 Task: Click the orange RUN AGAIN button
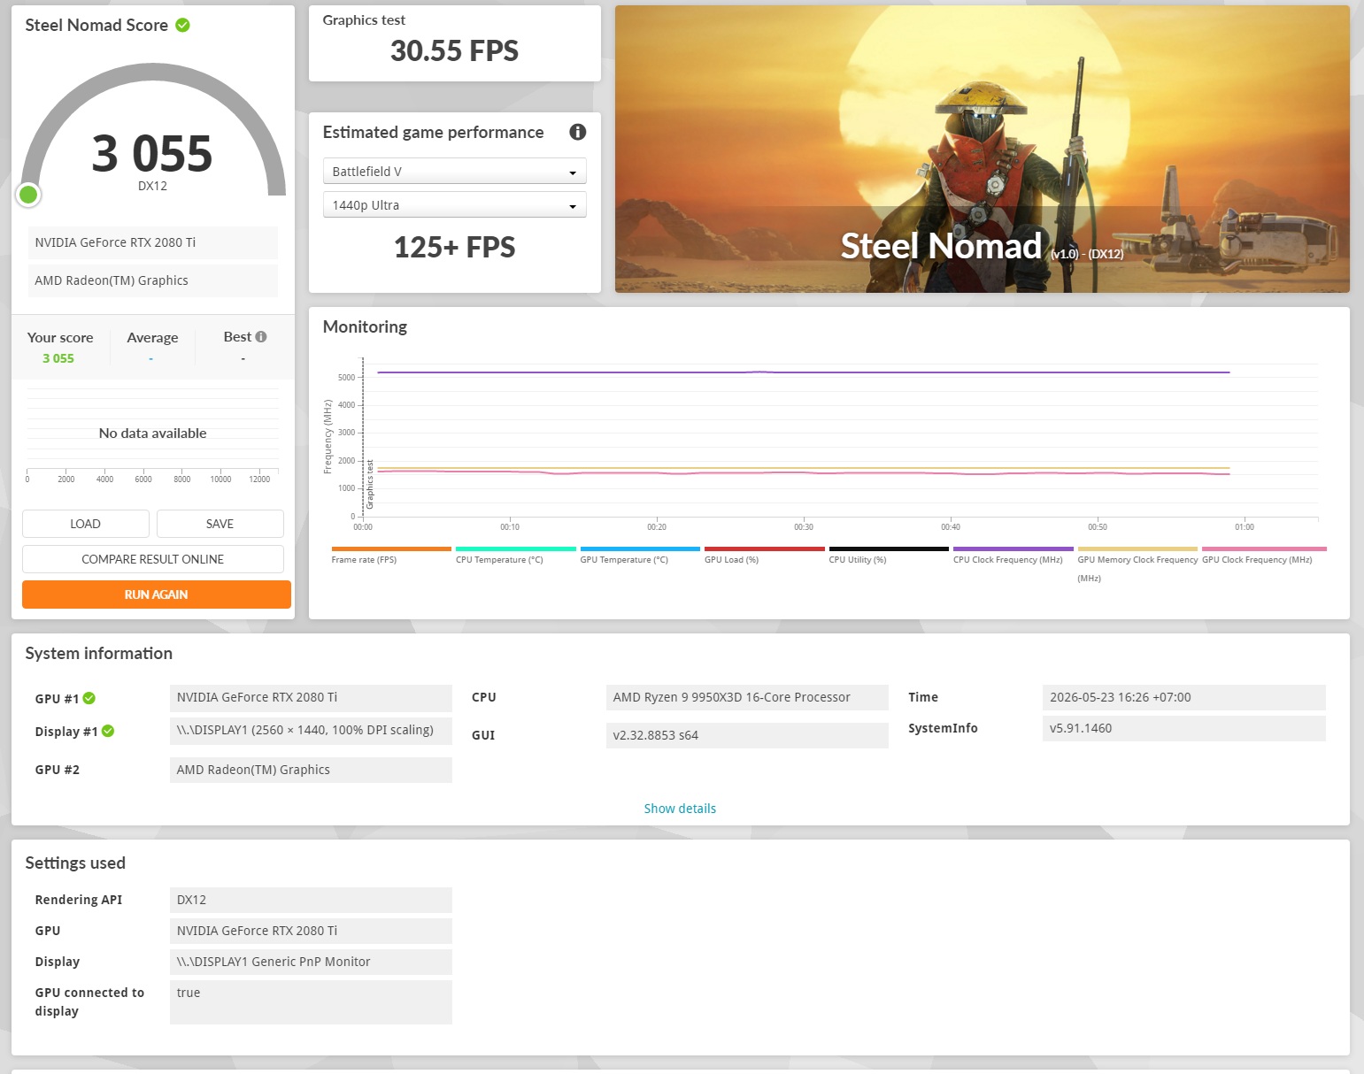[156, 595]
